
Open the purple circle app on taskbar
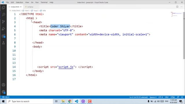[83, 101]
